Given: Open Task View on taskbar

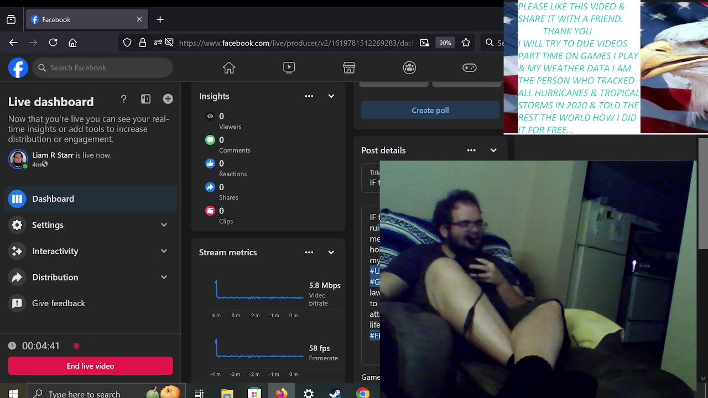Looking at the screenshot, I should click(199, 394).
